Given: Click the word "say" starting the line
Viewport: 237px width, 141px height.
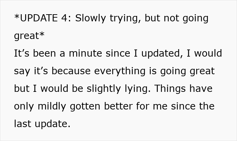Looking at the screenshot, I should tap(21, 72).
